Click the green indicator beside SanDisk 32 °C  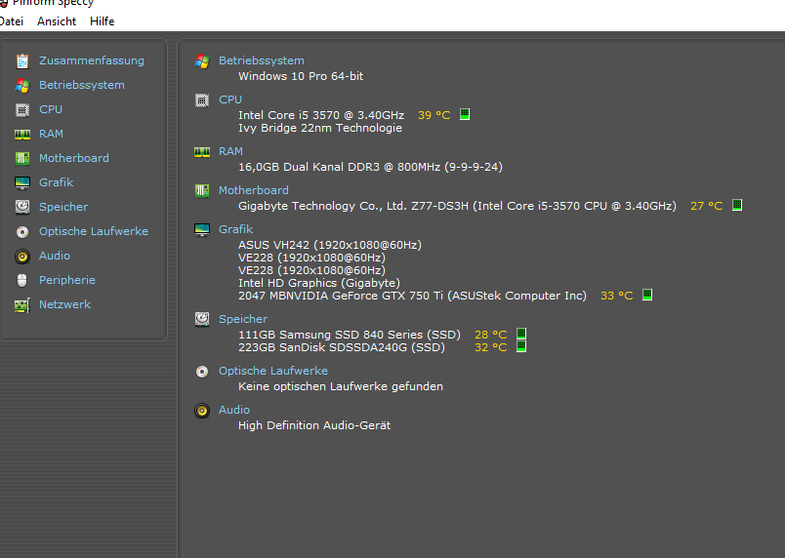click(x=521, y=346)
